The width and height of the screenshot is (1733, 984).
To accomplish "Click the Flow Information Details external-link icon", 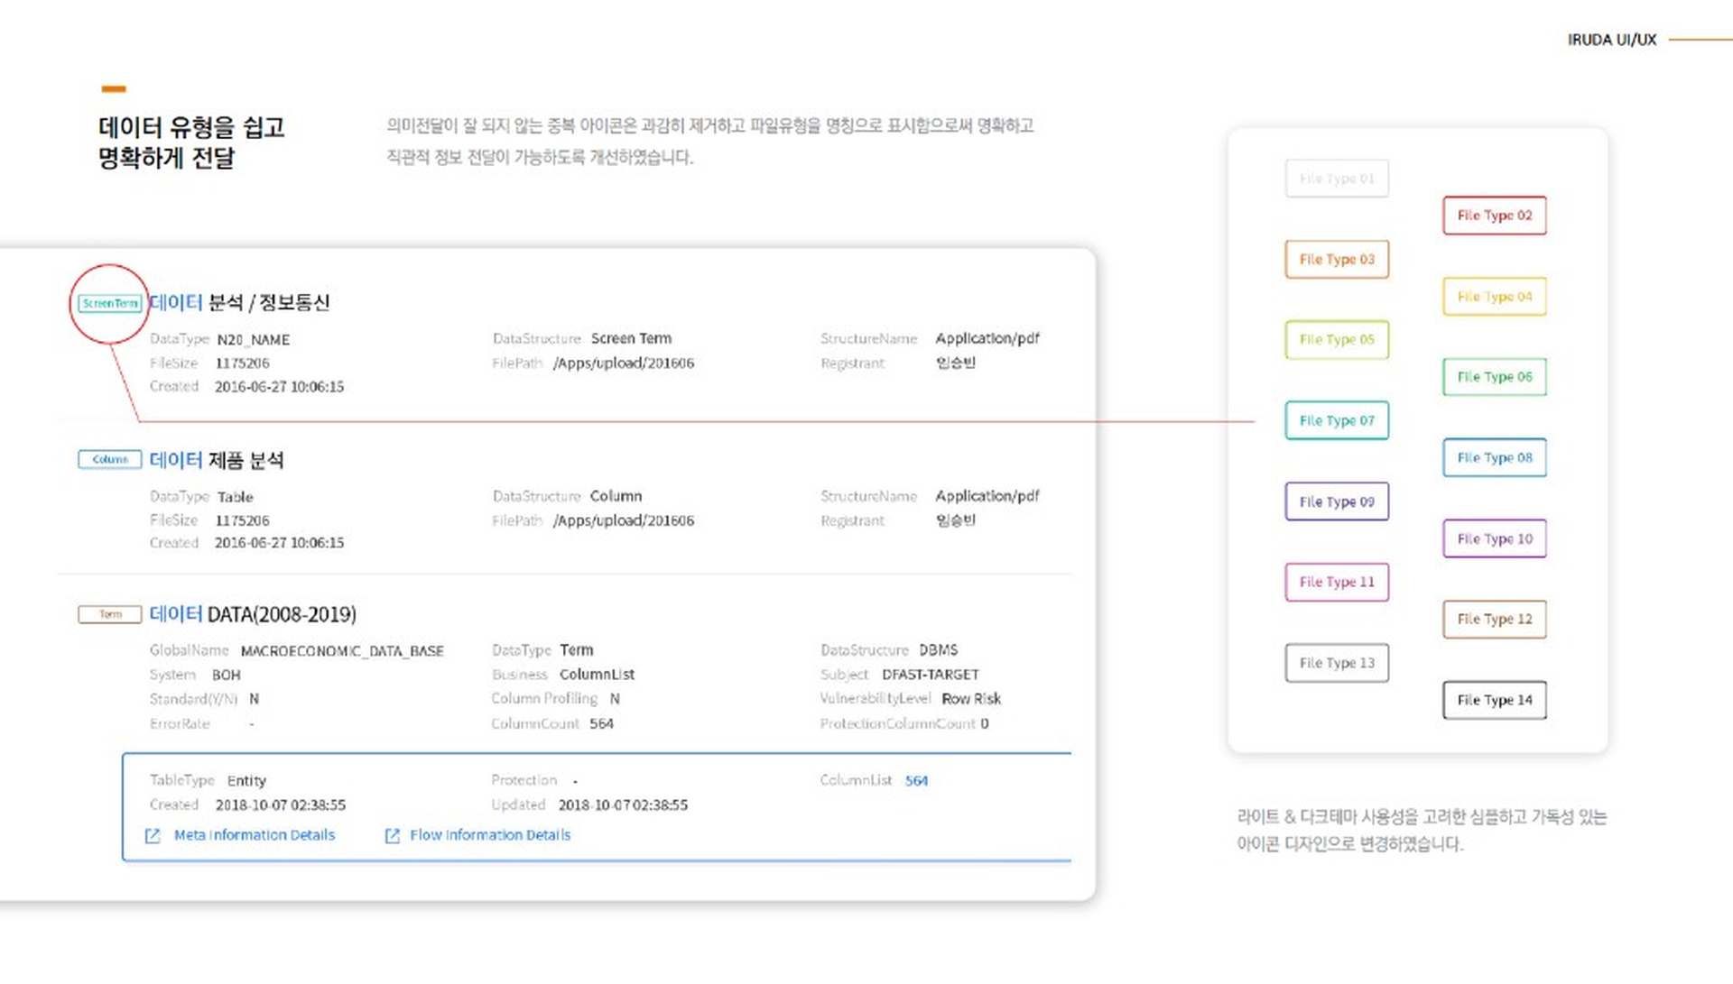I will click(x=392, y=836).
